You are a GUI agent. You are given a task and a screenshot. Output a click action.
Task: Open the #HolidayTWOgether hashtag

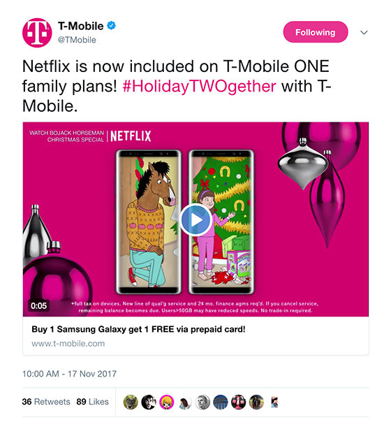tap(199, 87)
